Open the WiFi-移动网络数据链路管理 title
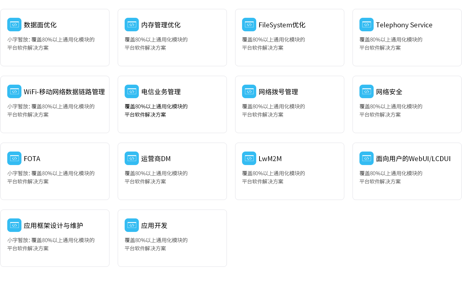Screen dimensions: 462x281 [x=64, y=92]
